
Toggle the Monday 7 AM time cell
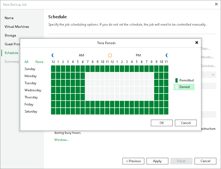pos(88,76)
